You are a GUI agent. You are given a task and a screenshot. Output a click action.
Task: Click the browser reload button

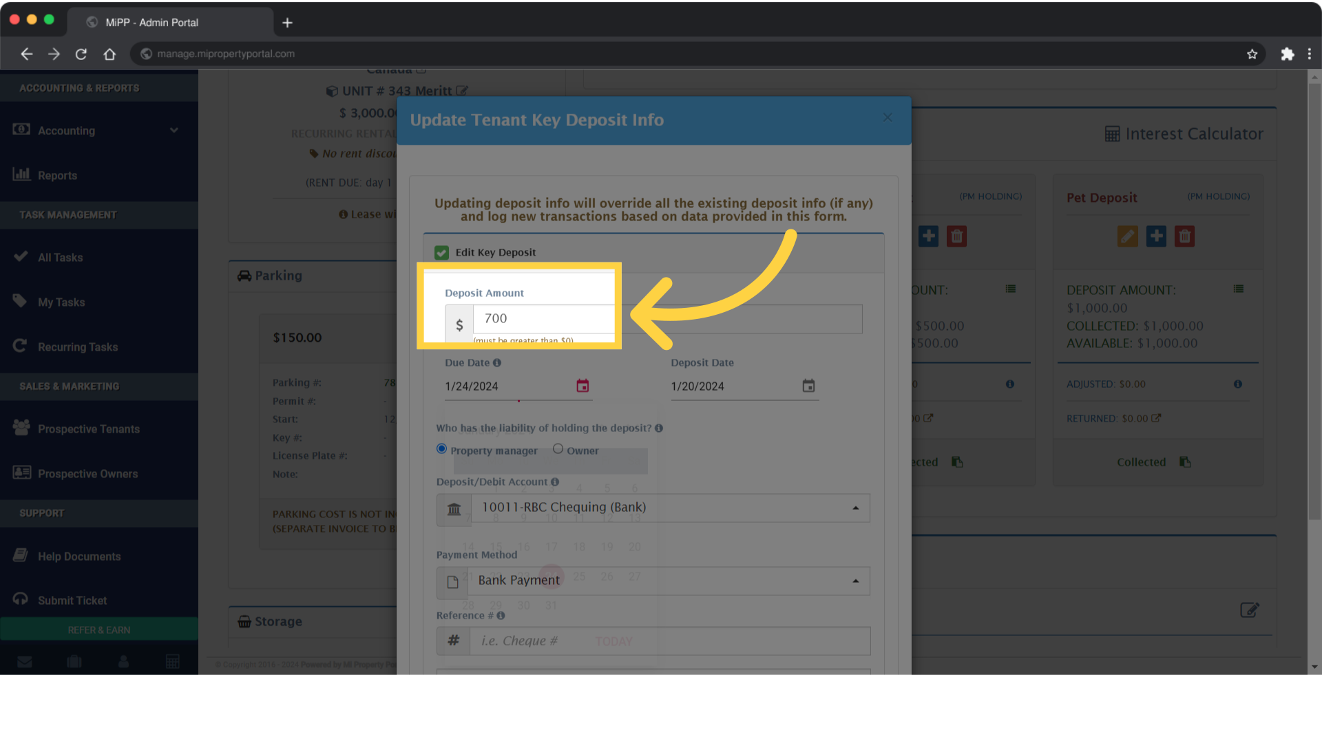point(81,54)
